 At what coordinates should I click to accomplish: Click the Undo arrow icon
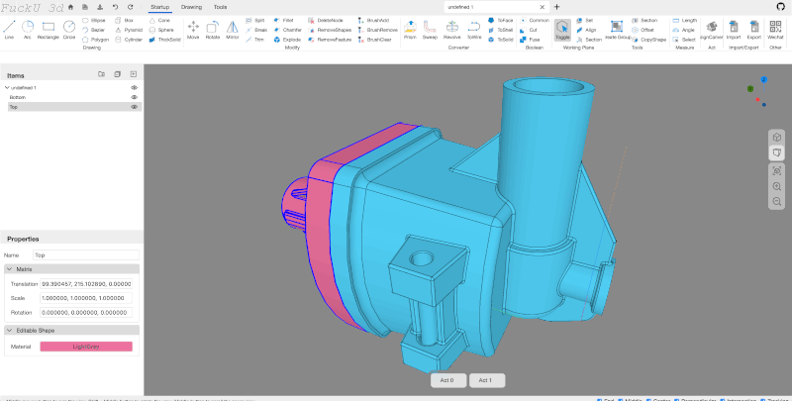click(115, 7)
